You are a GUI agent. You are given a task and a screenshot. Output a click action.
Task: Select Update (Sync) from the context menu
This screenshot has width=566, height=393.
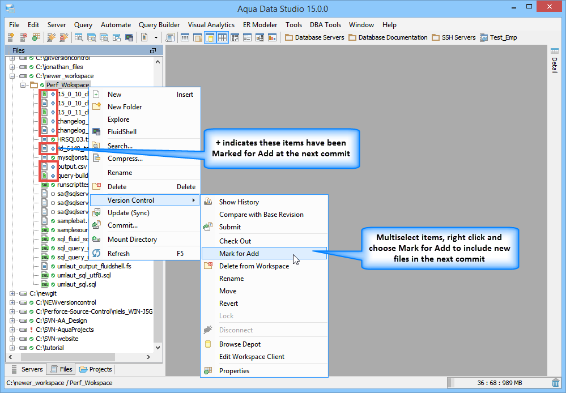144,212
